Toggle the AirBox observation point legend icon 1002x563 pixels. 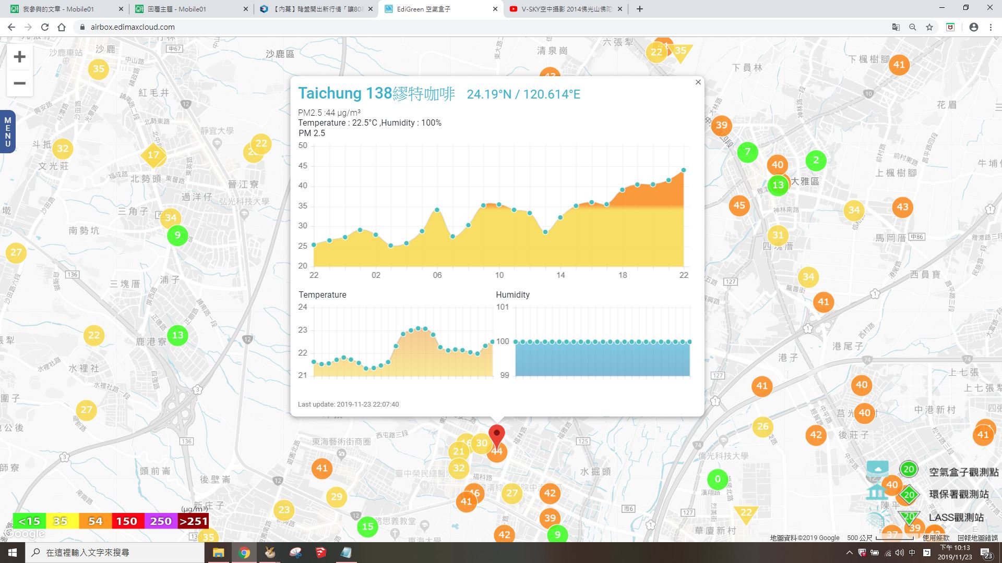coord(877,469)
